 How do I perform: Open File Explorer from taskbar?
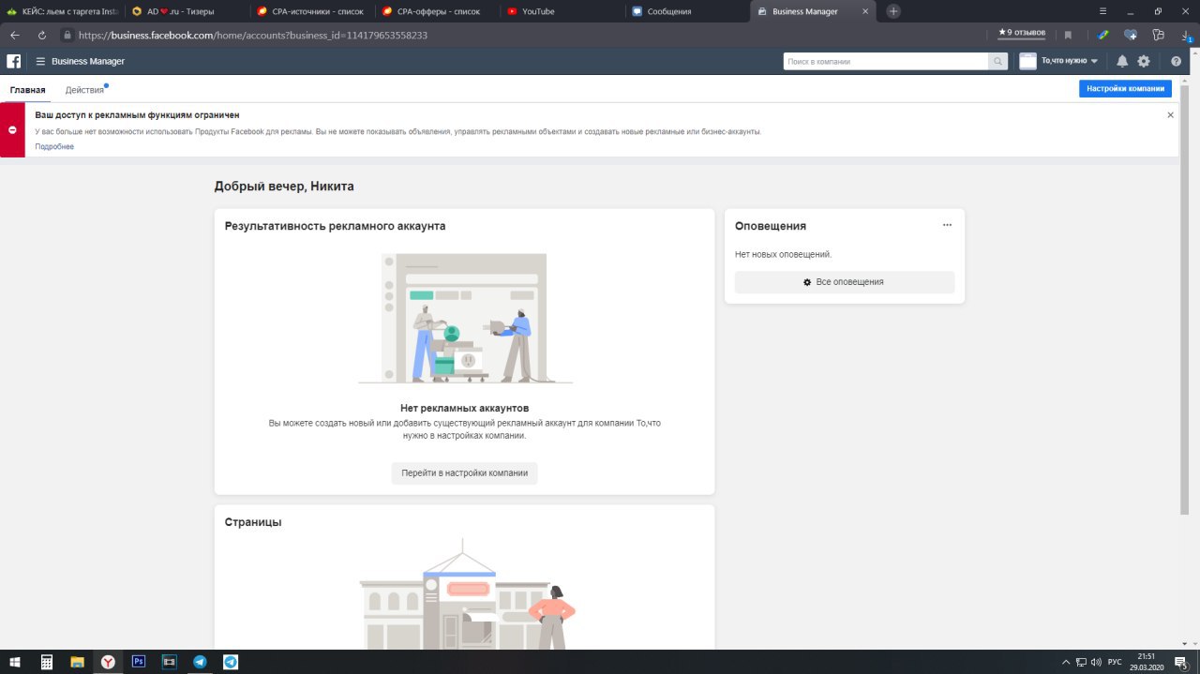coord(78,662)
